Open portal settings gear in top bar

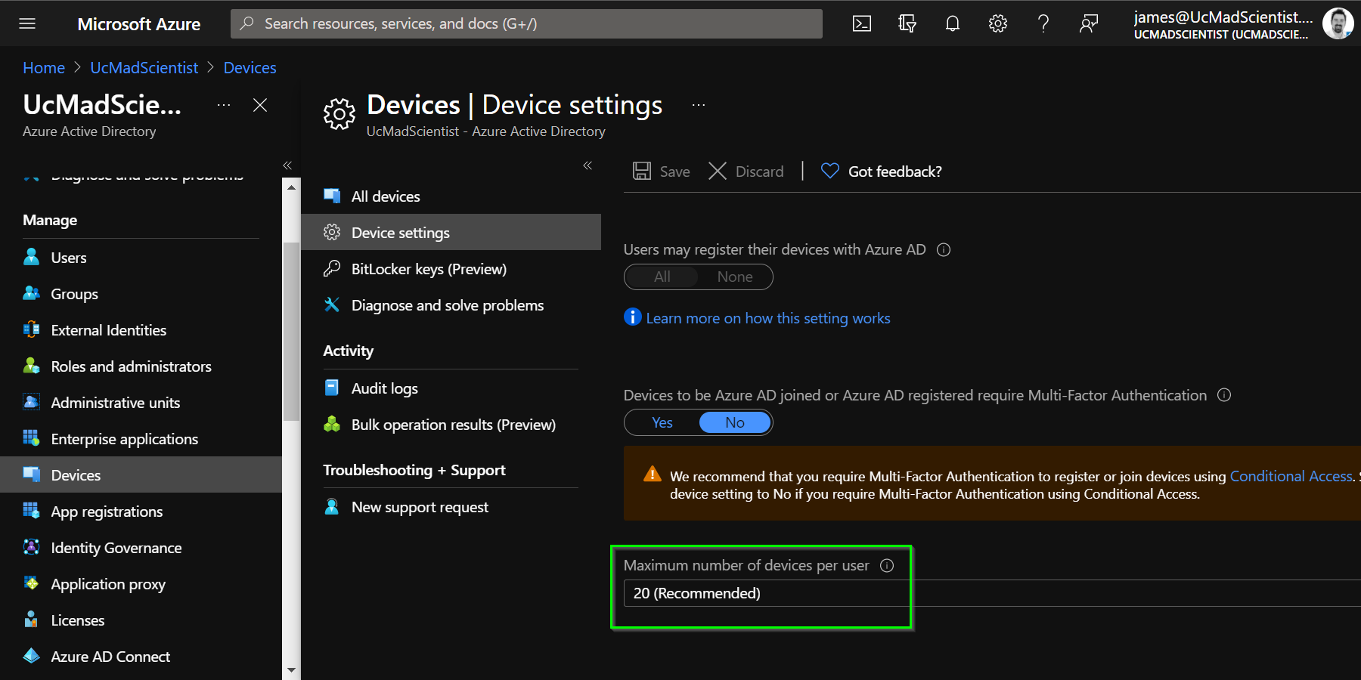pyautogui.click(x=998, y=23)
